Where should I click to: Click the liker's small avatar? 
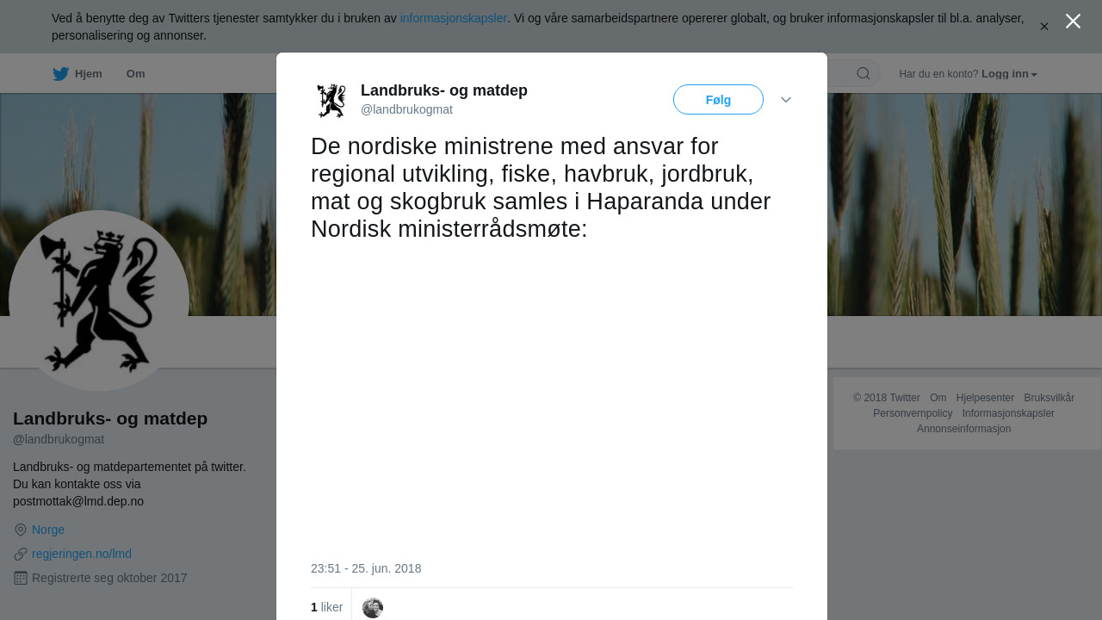(373, 608)
